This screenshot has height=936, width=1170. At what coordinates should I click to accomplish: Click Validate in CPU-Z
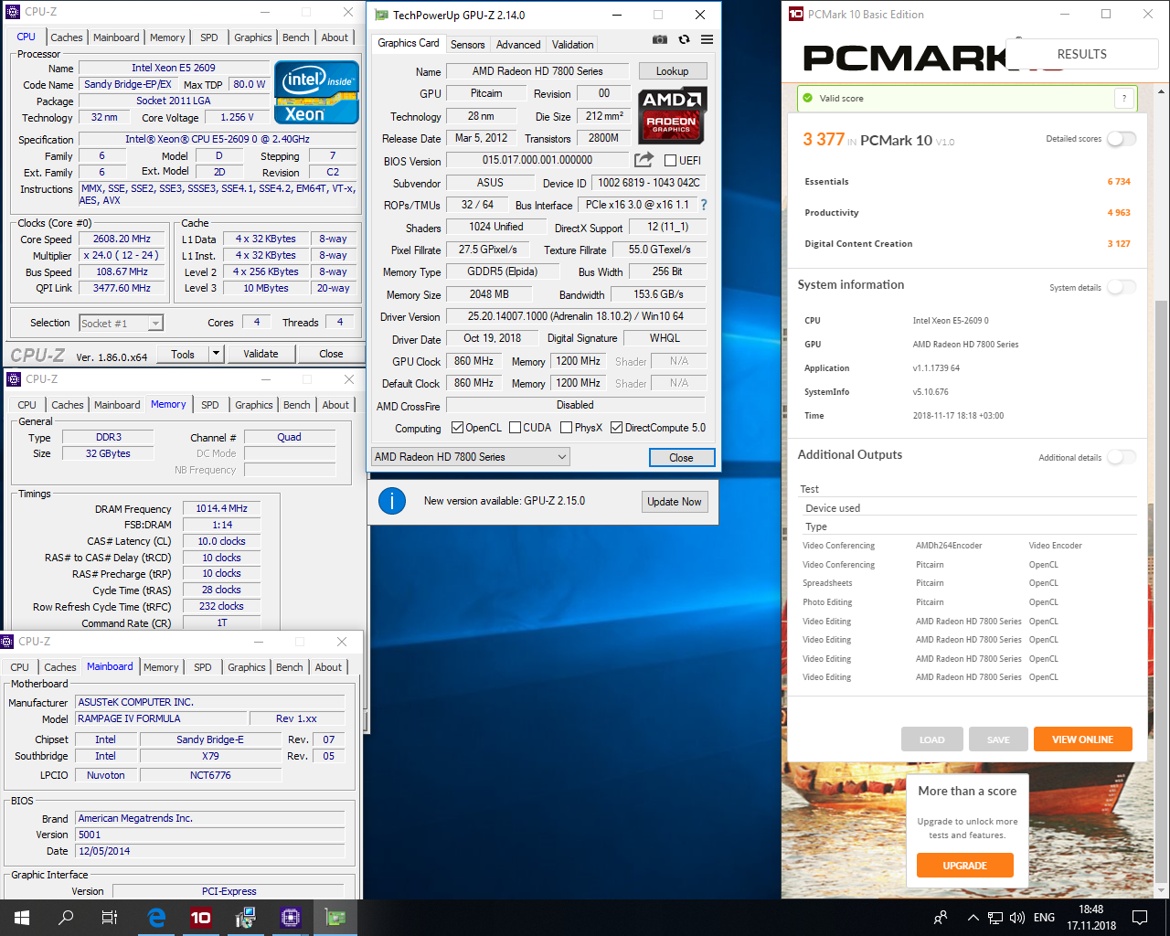261,354
